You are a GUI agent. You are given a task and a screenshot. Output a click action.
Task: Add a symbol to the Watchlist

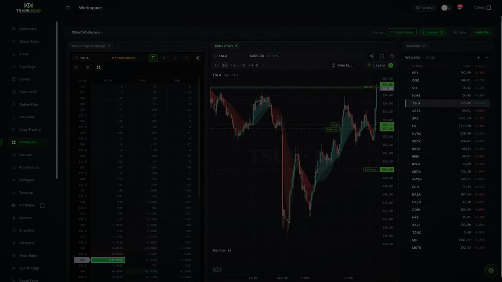point(479,58)
